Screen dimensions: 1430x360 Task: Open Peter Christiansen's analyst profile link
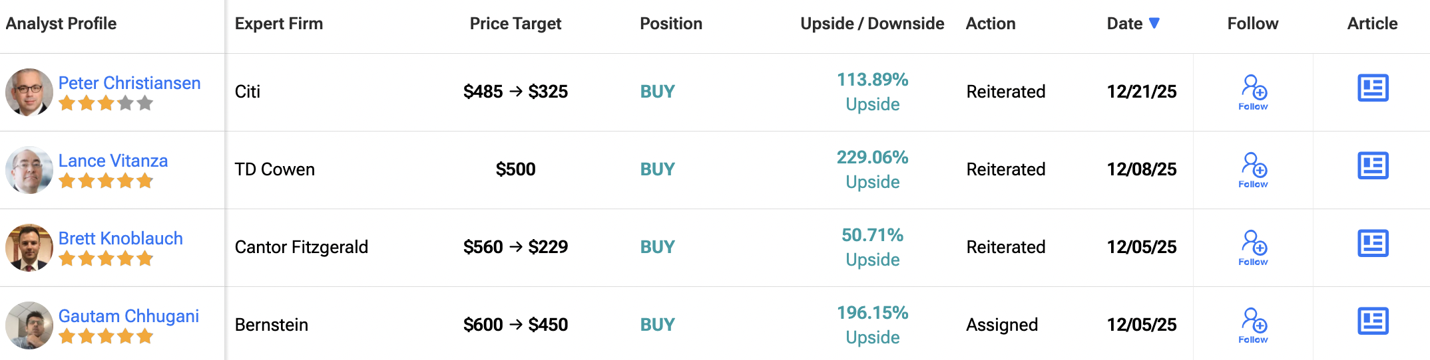point(129,83)
